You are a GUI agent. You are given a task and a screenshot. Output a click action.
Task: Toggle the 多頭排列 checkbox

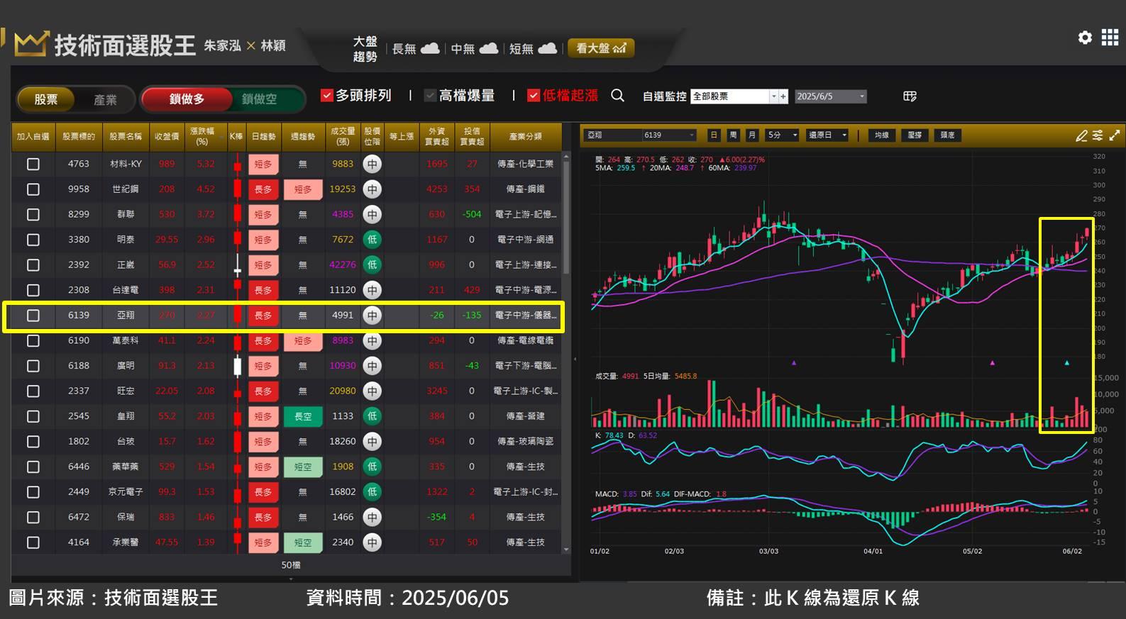click(x=327, y=95)
